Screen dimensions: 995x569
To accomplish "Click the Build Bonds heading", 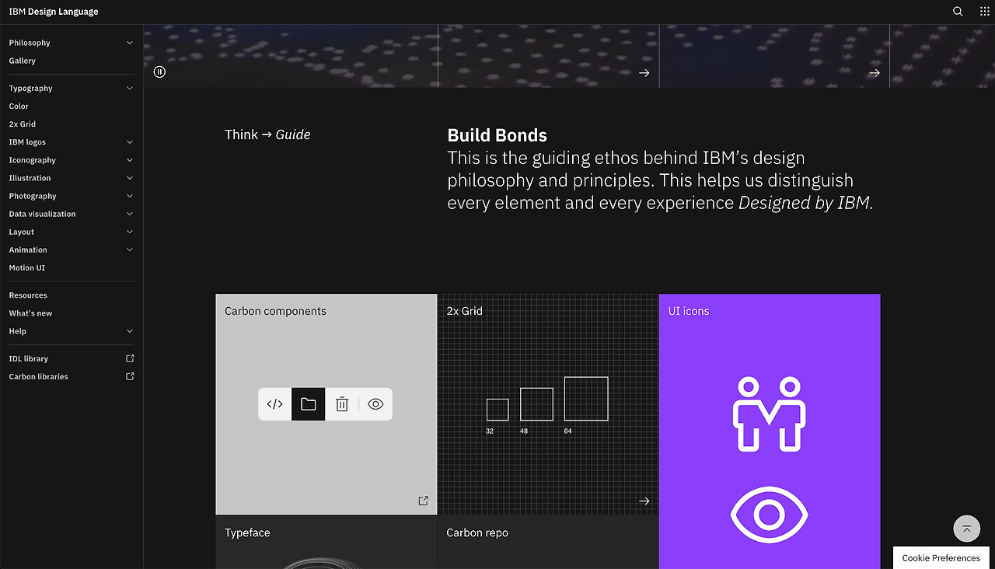I will point(497,135).
